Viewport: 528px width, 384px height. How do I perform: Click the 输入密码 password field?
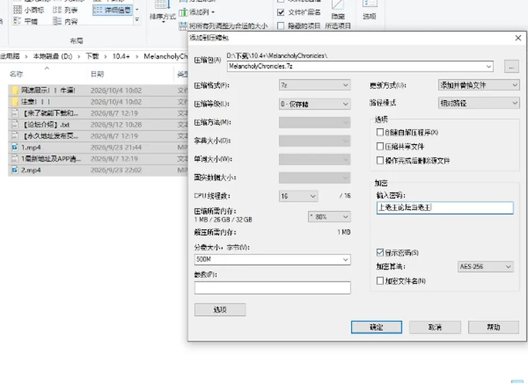445,208
